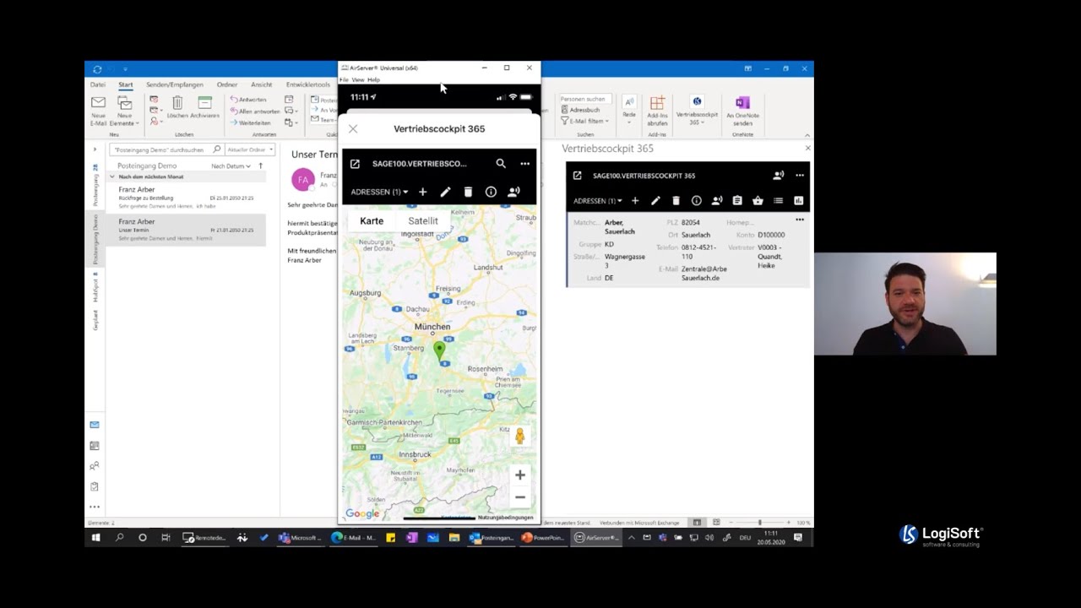The width and height of the screenshot is (1081, 608).
Task: Open the Ordner ribbon tab
Action: point(226,84)
